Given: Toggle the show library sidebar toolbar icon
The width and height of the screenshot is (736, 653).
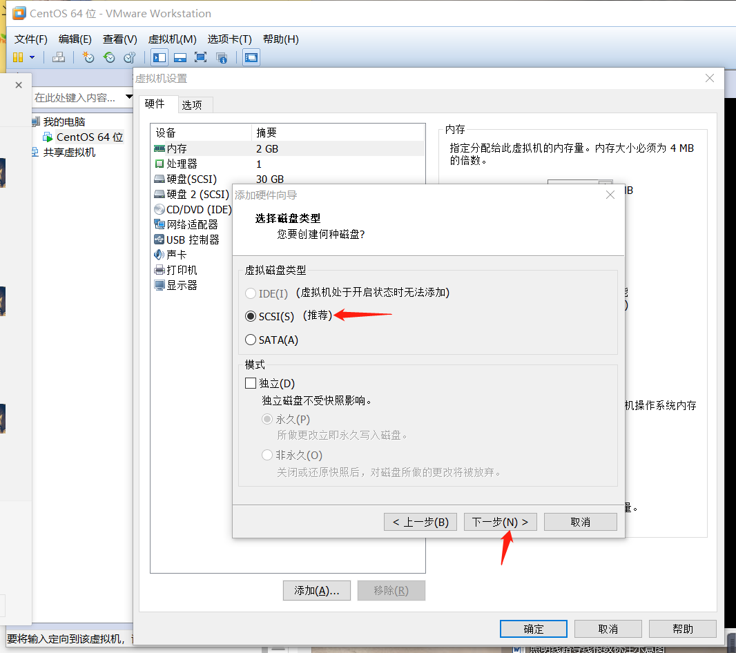Looking at the screenshot, I should (159, 57).
